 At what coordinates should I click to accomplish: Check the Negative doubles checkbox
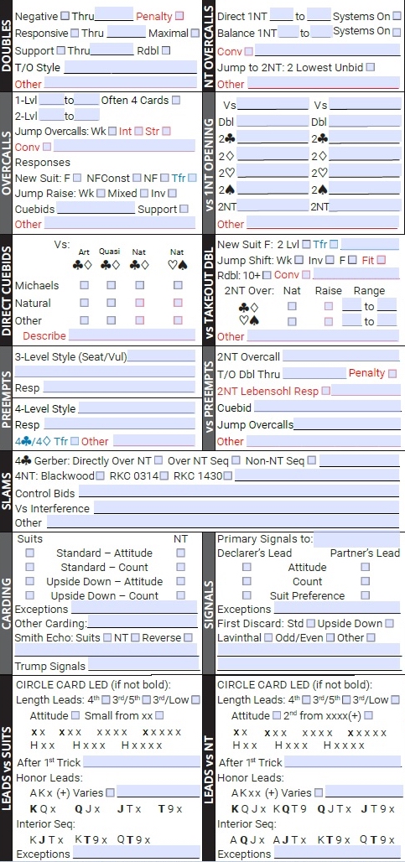click(x=65, y=16)
